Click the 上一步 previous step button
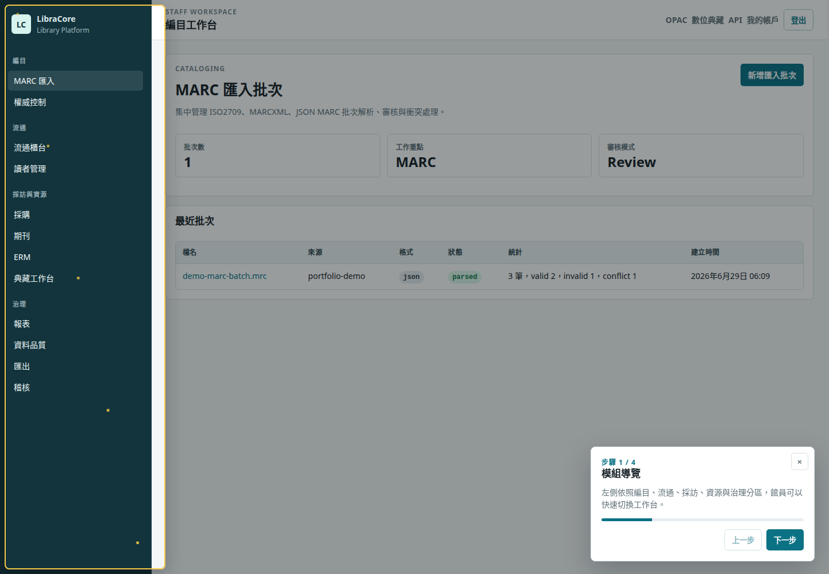The height and width of the screenshot is (574, 829). point(743,540)
